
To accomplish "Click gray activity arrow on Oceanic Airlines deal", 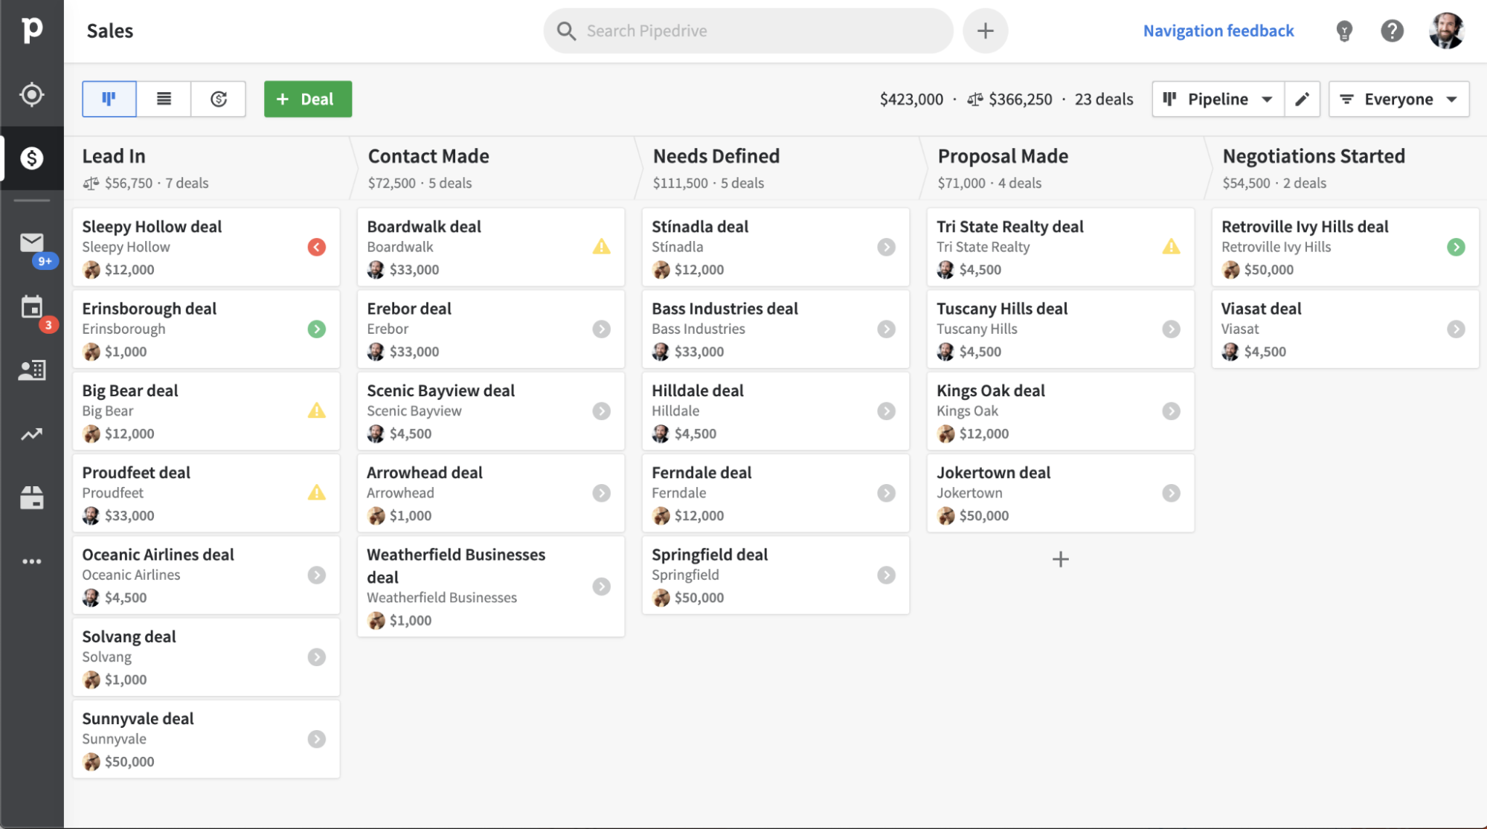I will (316, 575).
